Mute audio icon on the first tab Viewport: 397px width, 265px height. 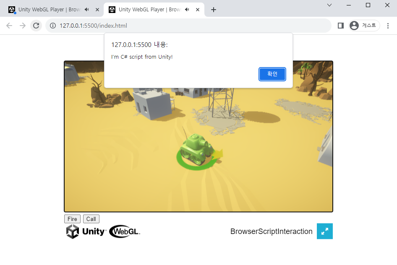pyautogui.click(x=87, y=10)
